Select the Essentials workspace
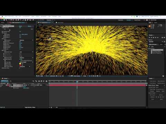The image size is (166, 124). click(121, 20)
